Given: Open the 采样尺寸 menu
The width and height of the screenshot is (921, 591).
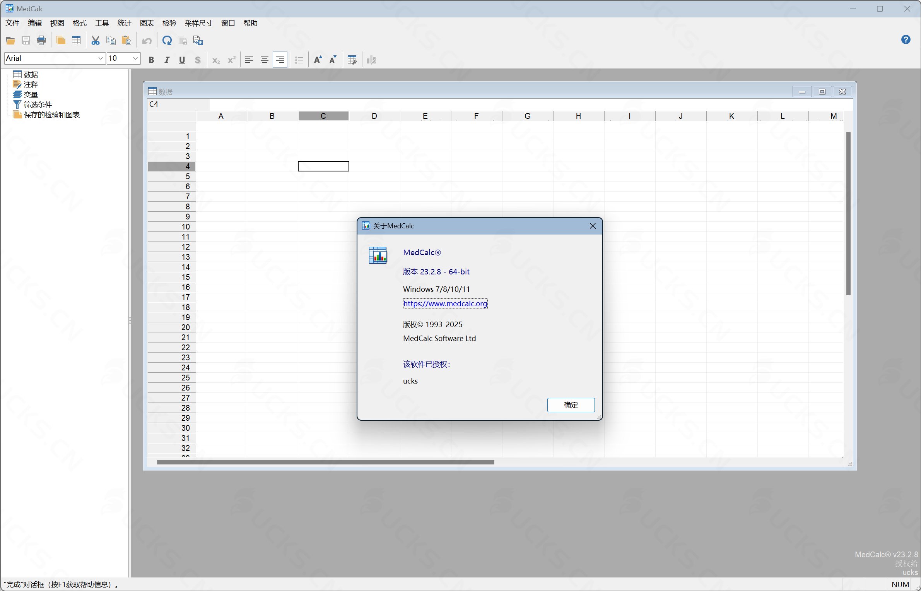Looking at the screenshot, I should [199, 23].
